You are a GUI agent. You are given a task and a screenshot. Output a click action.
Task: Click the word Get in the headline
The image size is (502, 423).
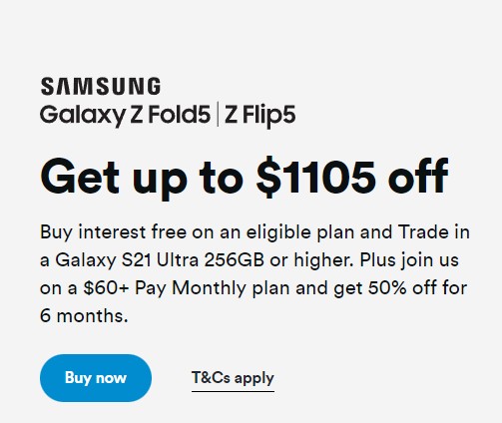coord(80,177)
